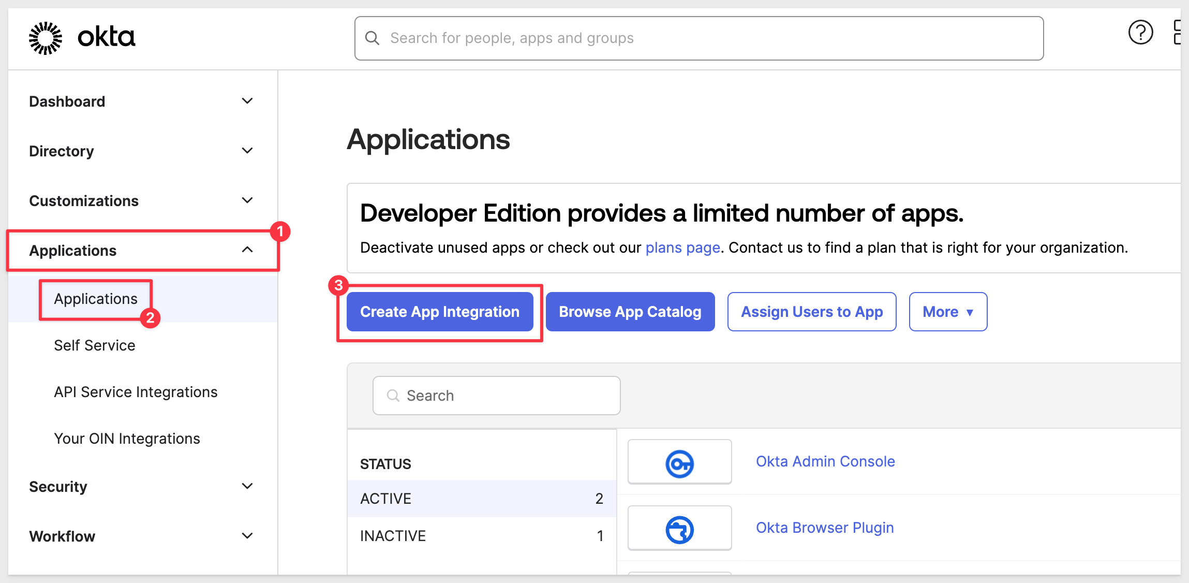Open API Service Integrations menu item

coord(136,392)
